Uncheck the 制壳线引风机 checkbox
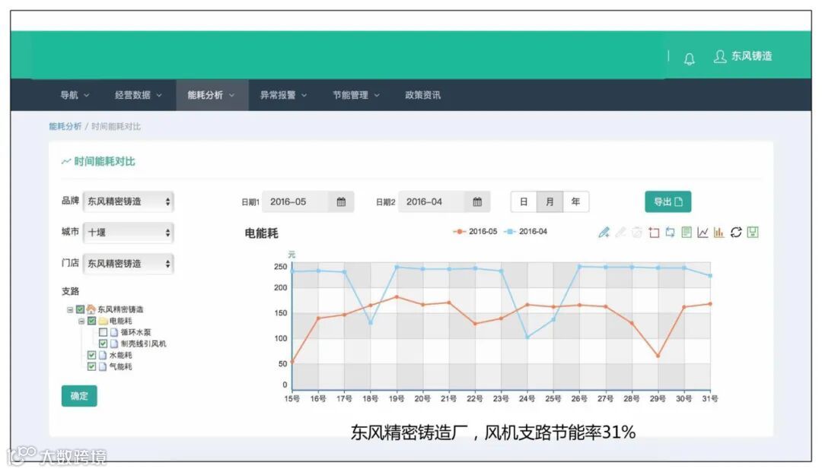Screen dimensions: 822x472 [x=103, y=344]
